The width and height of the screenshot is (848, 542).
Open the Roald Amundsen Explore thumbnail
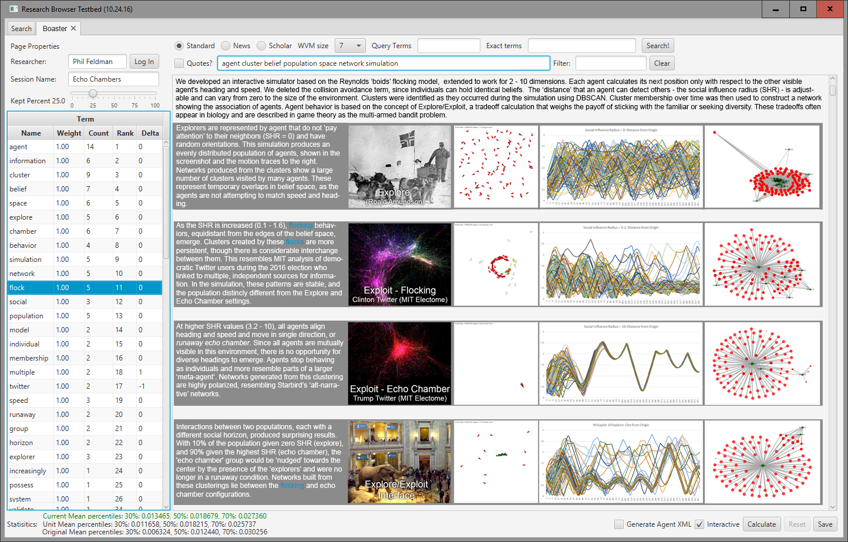pos(399,167)
